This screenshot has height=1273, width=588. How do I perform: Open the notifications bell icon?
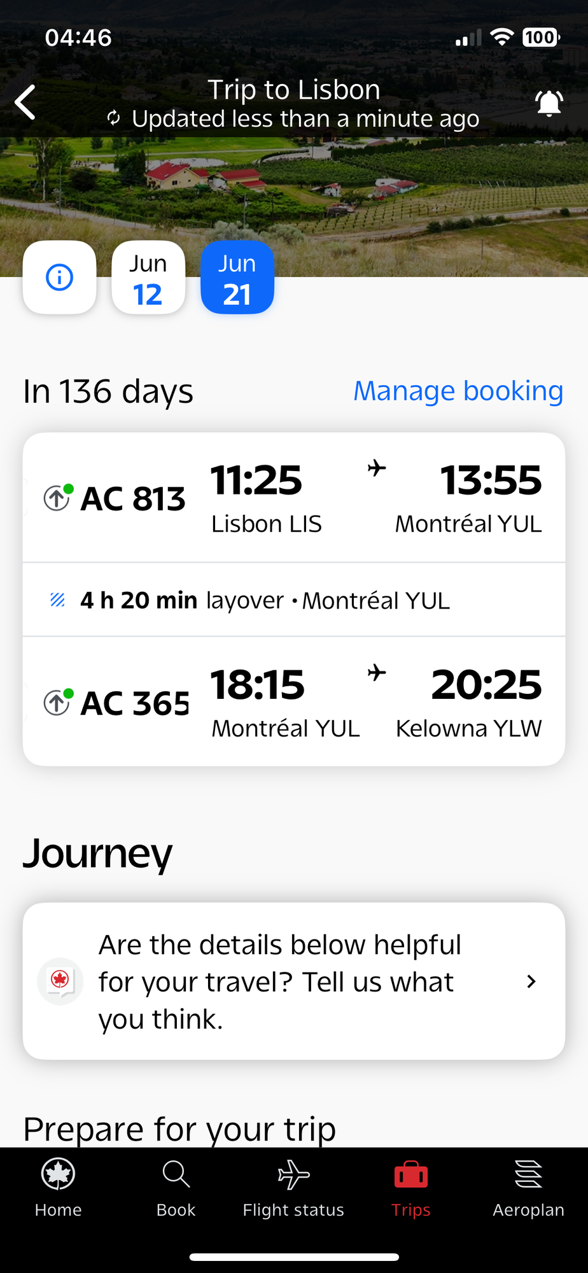[x=549, y=102]
